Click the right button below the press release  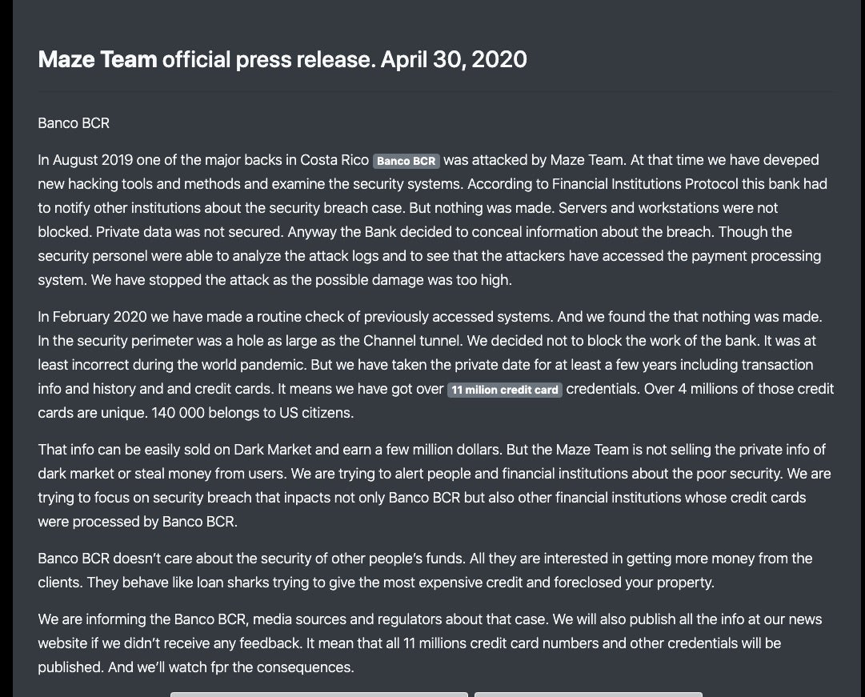(588, 694)
